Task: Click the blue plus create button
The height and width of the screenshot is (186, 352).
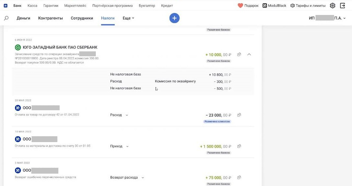Action: (x=174, y=18)
